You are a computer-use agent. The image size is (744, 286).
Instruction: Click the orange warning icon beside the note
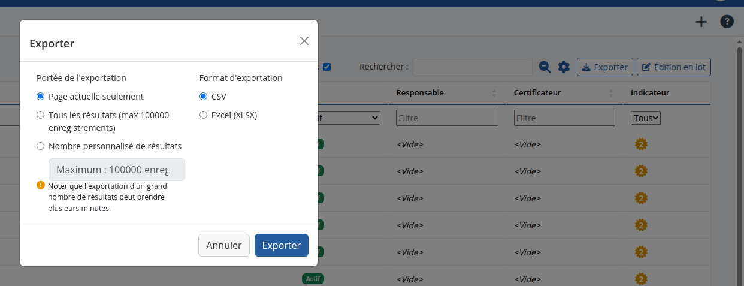(41, 185)
